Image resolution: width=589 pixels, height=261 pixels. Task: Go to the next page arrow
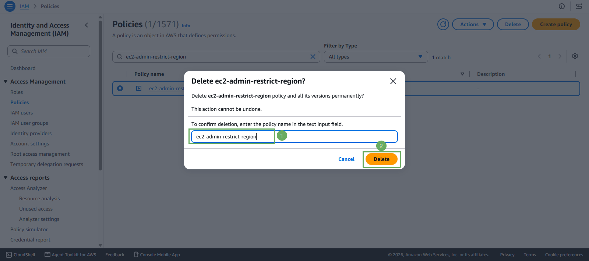(x=560, y=56)
